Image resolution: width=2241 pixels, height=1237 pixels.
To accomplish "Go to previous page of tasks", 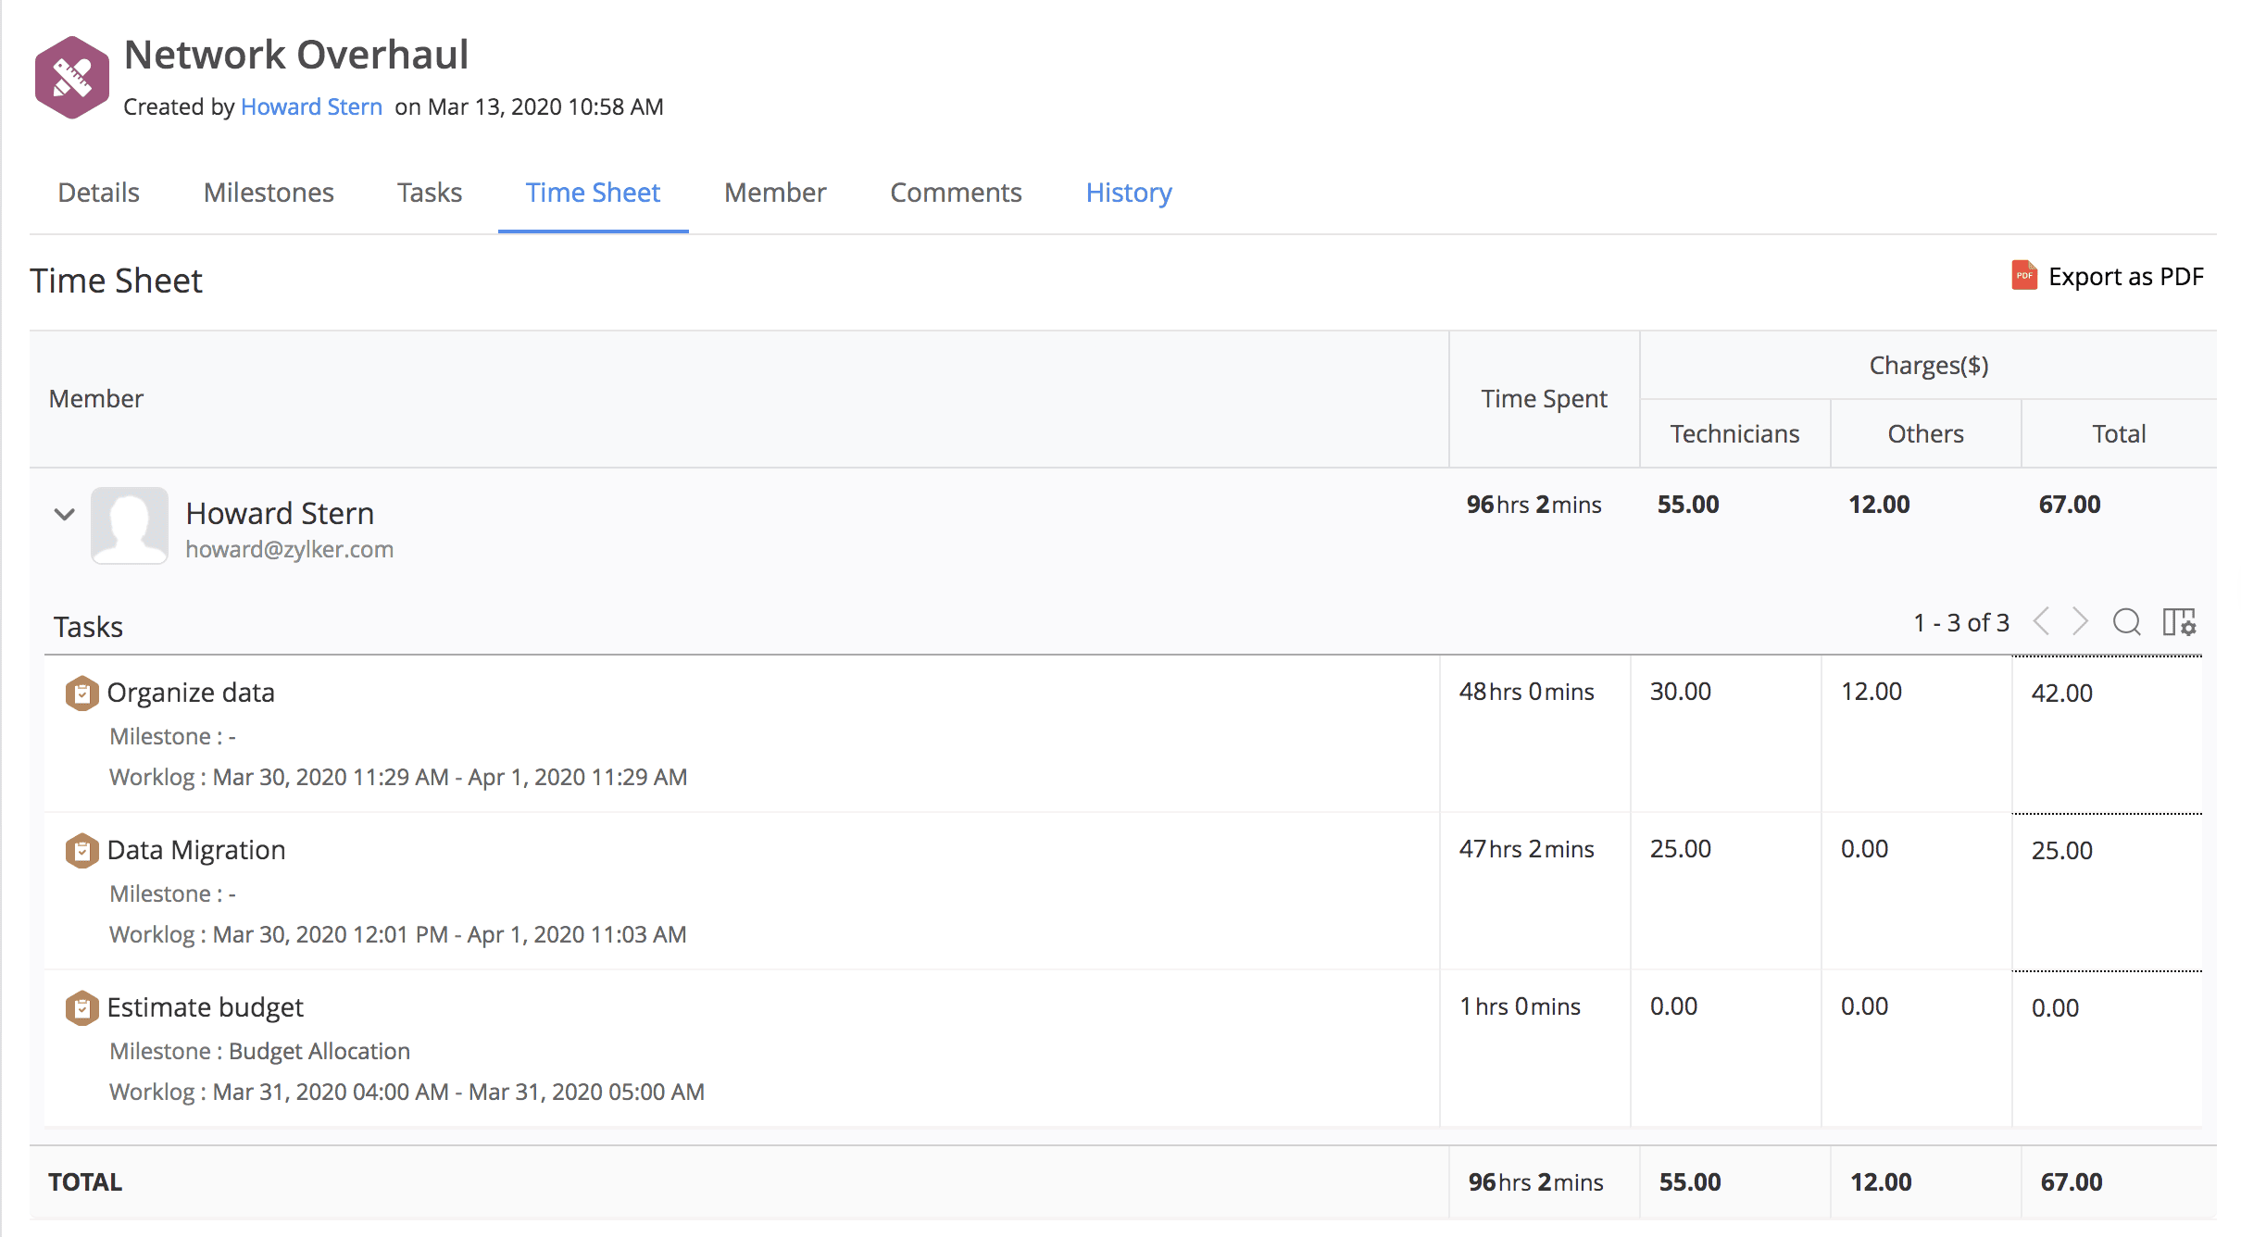I will [x=2042, y=621].
